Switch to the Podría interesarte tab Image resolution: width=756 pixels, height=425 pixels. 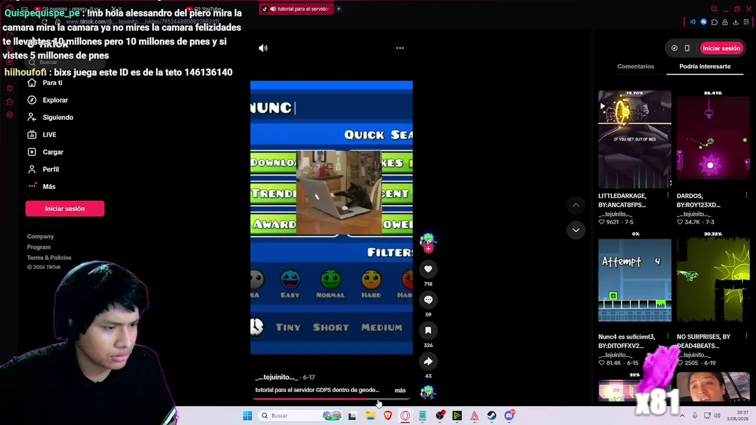705,67
